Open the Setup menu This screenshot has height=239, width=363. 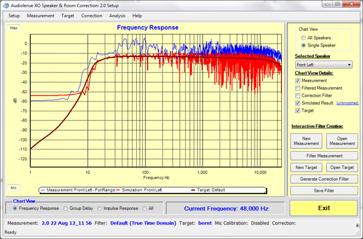(14, 16)
